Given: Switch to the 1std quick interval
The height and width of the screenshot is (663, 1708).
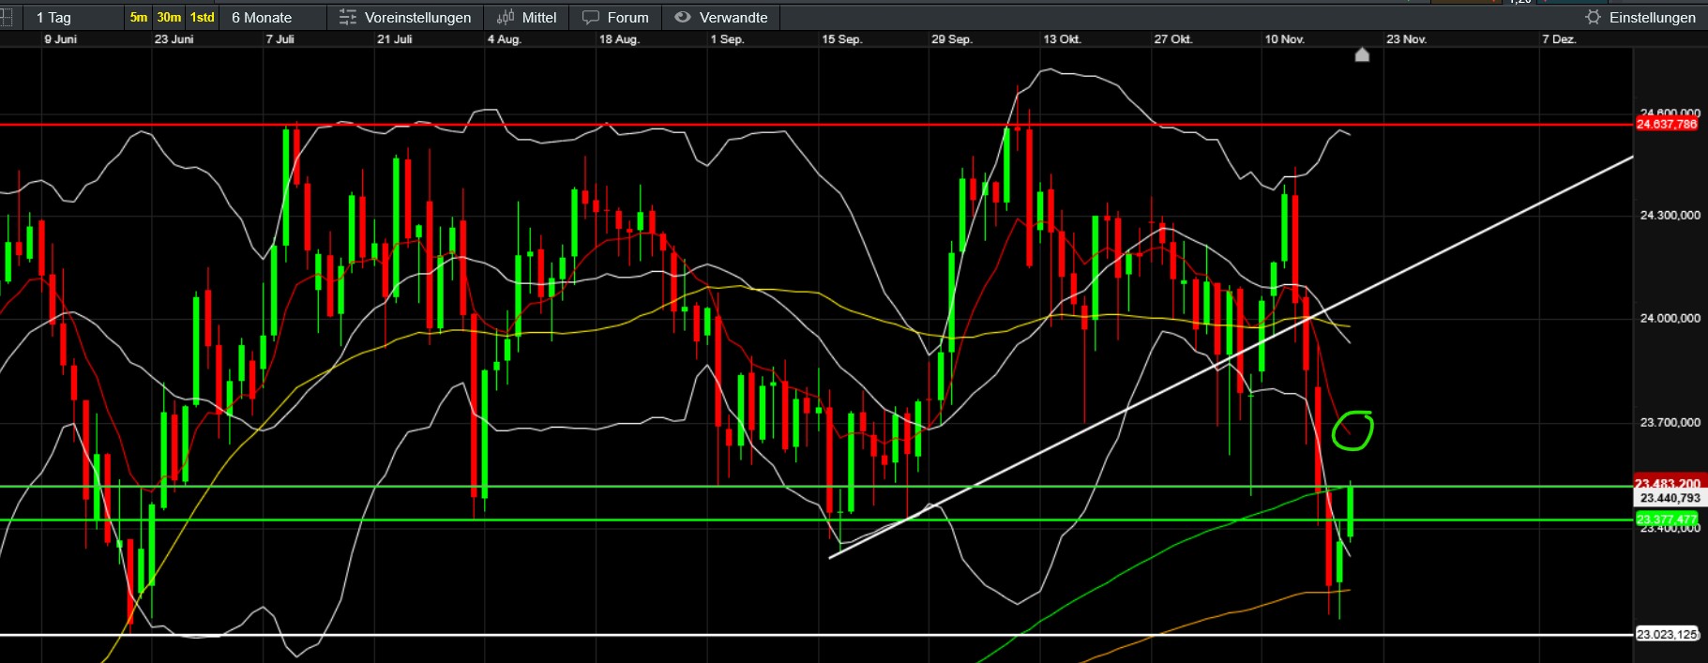Looking at the screenshot, I should tap(202, 17).
